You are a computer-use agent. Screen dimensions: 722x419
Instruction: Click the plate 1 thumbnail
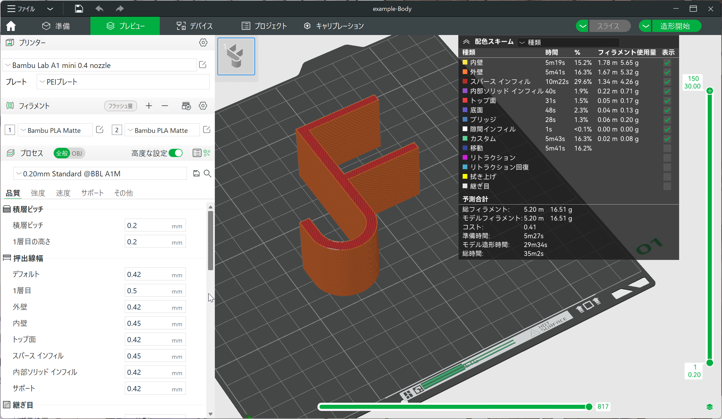tap(236, 56)
